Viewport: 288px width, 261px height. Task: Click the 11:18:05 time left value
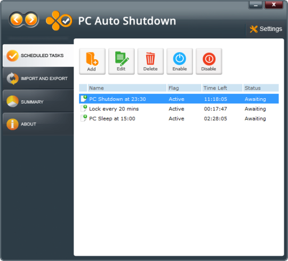[215, 99]
